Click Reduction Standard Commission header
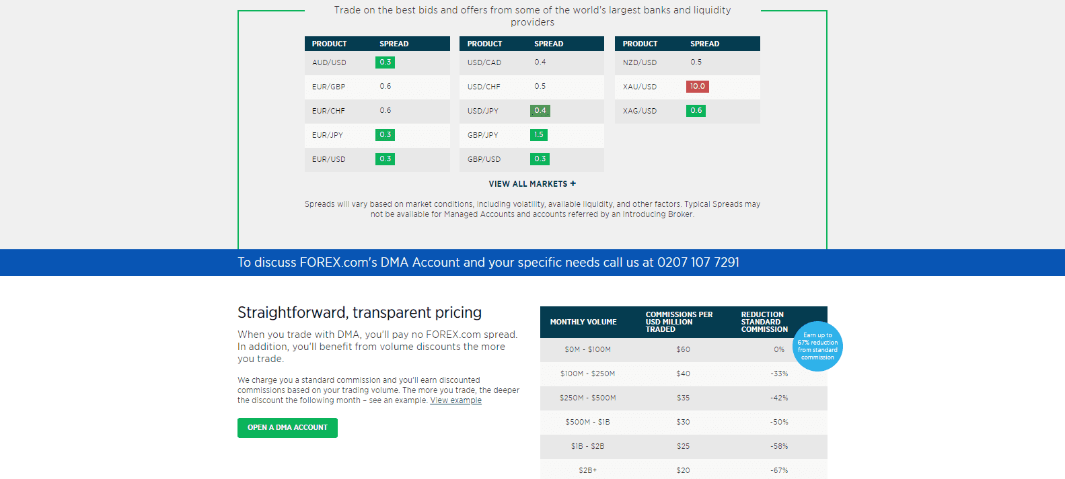1065x479 pixels. point(764,322)
